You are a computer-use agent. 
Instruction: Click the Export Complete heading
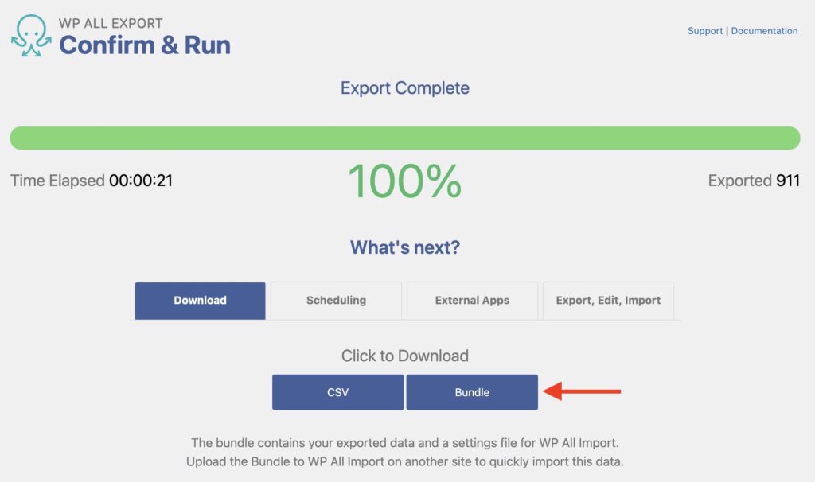tap(406, 88)
